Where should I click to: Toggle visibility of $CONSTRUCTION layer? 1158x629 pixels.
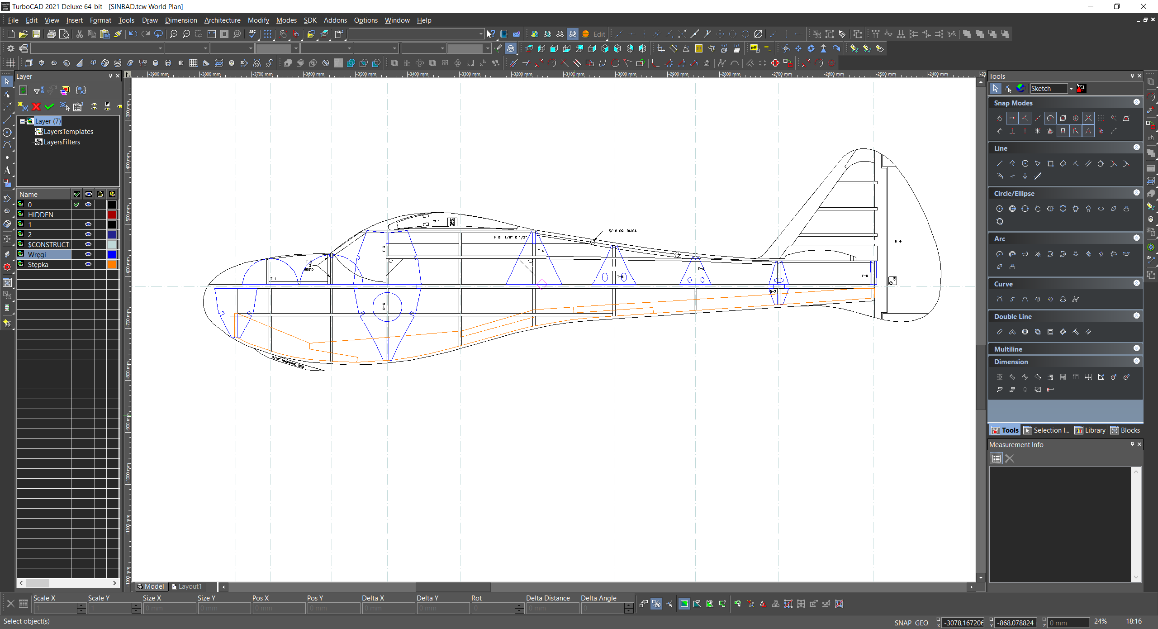[88, 244]
